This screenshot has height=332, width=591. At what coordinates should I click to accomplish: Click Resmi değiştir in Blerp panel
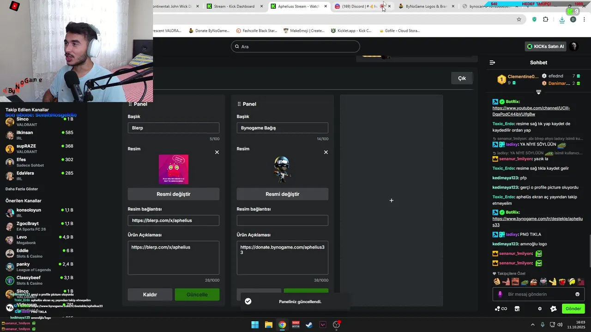pos(174,194)
